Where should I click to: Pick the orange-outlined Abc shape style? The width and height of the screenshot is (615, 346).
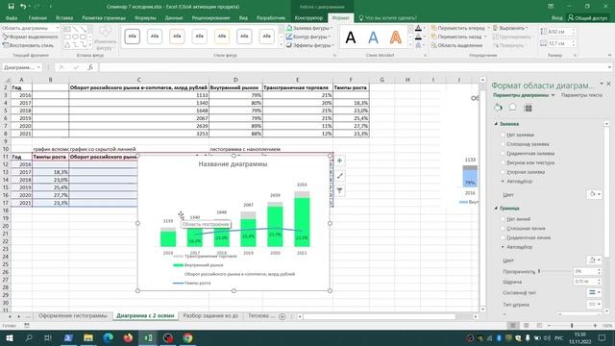point(177,37)
